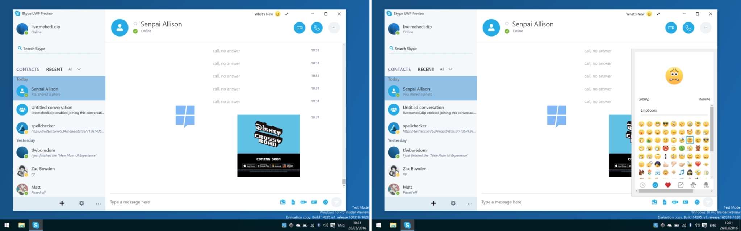Click the video message icon in left window
The height and width of the screenshot is (231, 741).
point(303,202)
